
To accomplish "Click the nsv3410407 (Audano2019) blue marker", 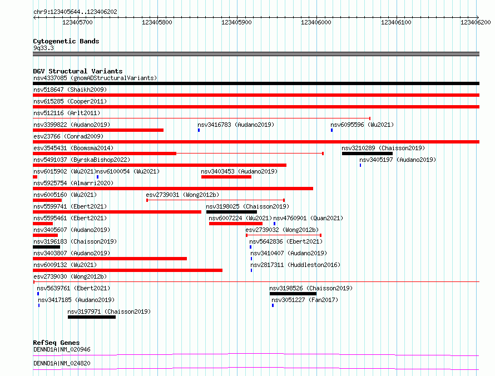I will coord(251,259).
